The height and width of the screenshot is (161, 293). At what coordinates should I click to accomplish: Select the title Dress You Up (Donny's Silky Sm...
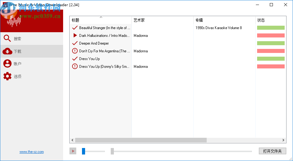click(104, 67)
